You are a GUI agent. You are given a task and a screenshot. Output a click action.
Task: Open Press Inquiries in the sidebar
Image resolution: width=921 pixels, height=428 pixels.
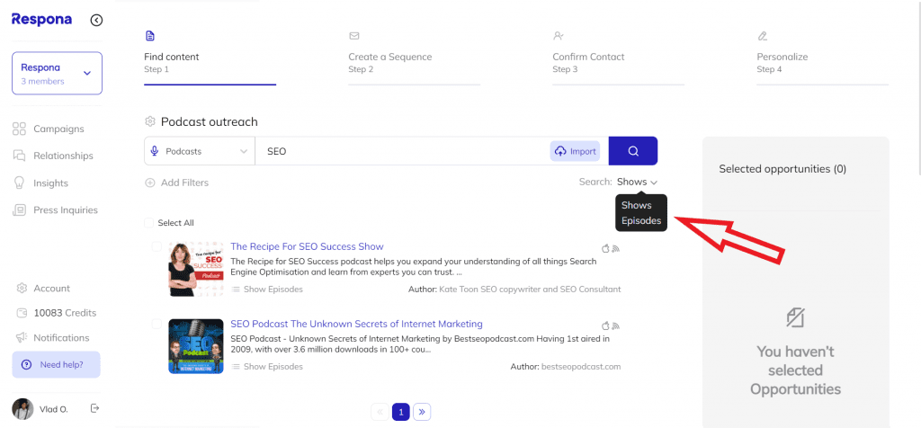tap(65, 210)
